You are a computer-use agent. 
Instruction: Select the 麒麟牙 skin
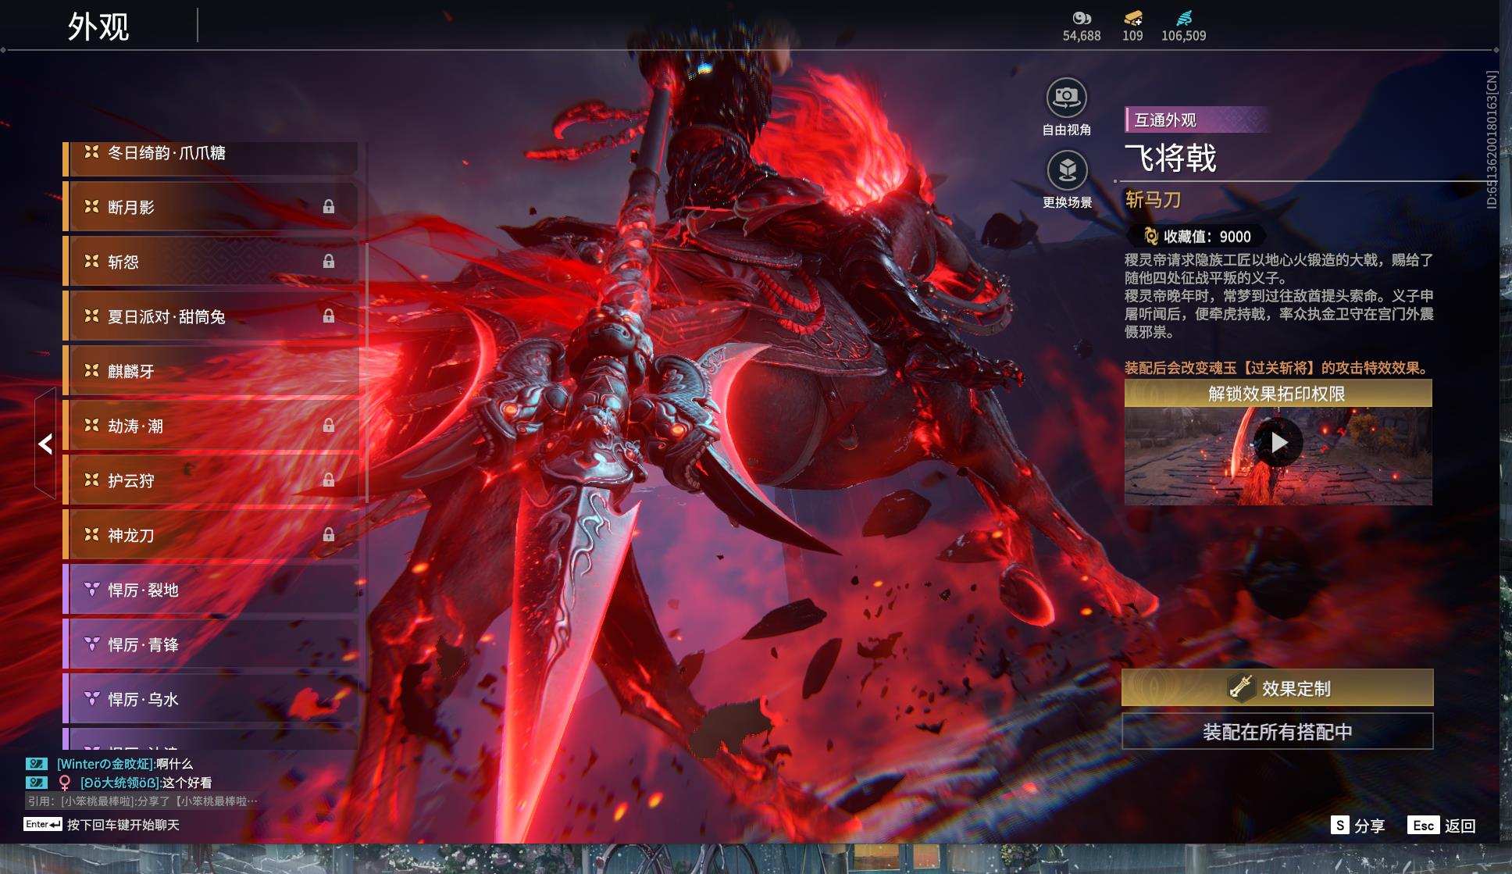tap(211, 370)
